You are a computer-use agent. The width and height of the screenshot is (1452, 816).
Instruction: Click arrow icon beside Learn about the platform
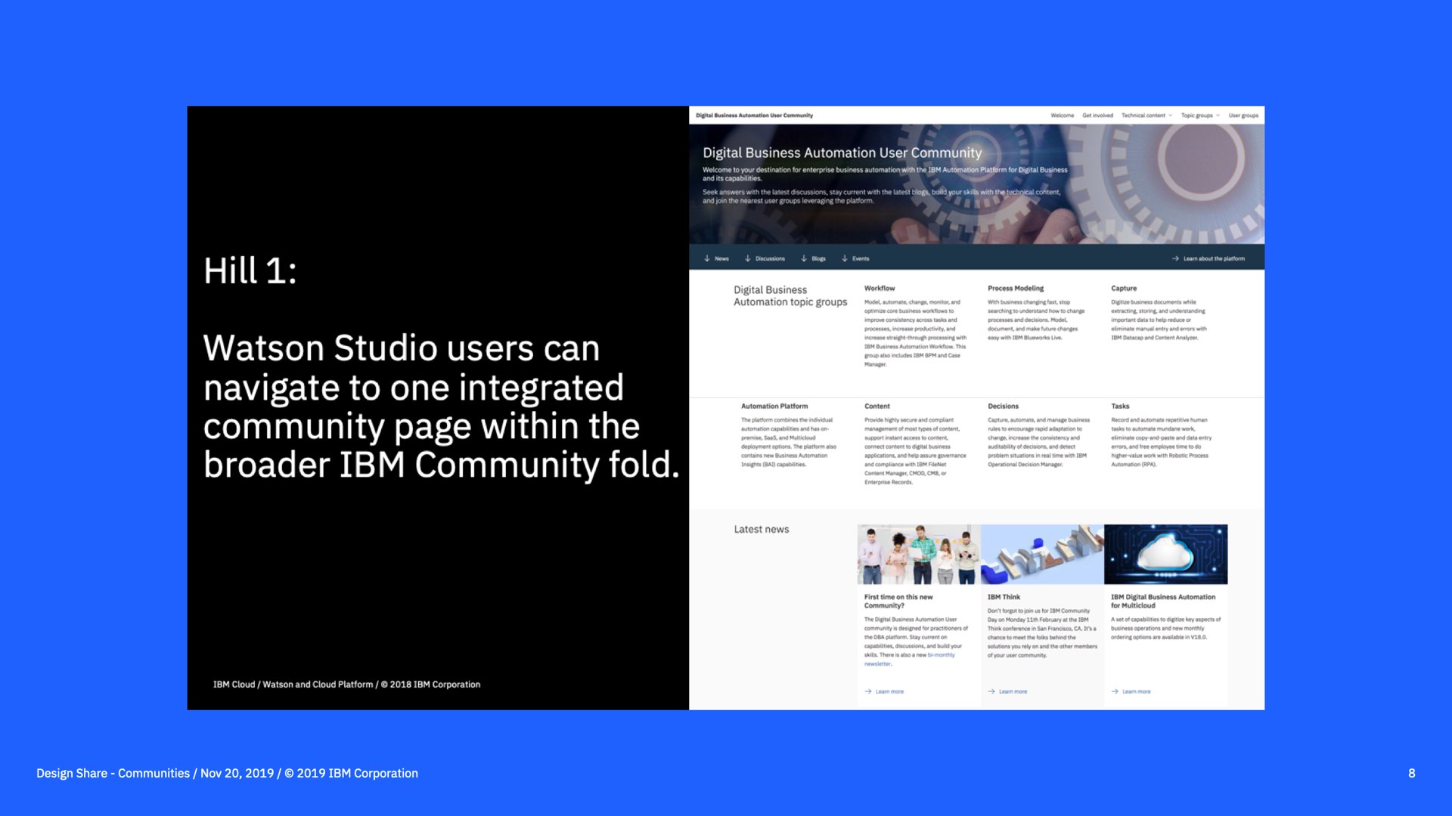(1175, 258)
